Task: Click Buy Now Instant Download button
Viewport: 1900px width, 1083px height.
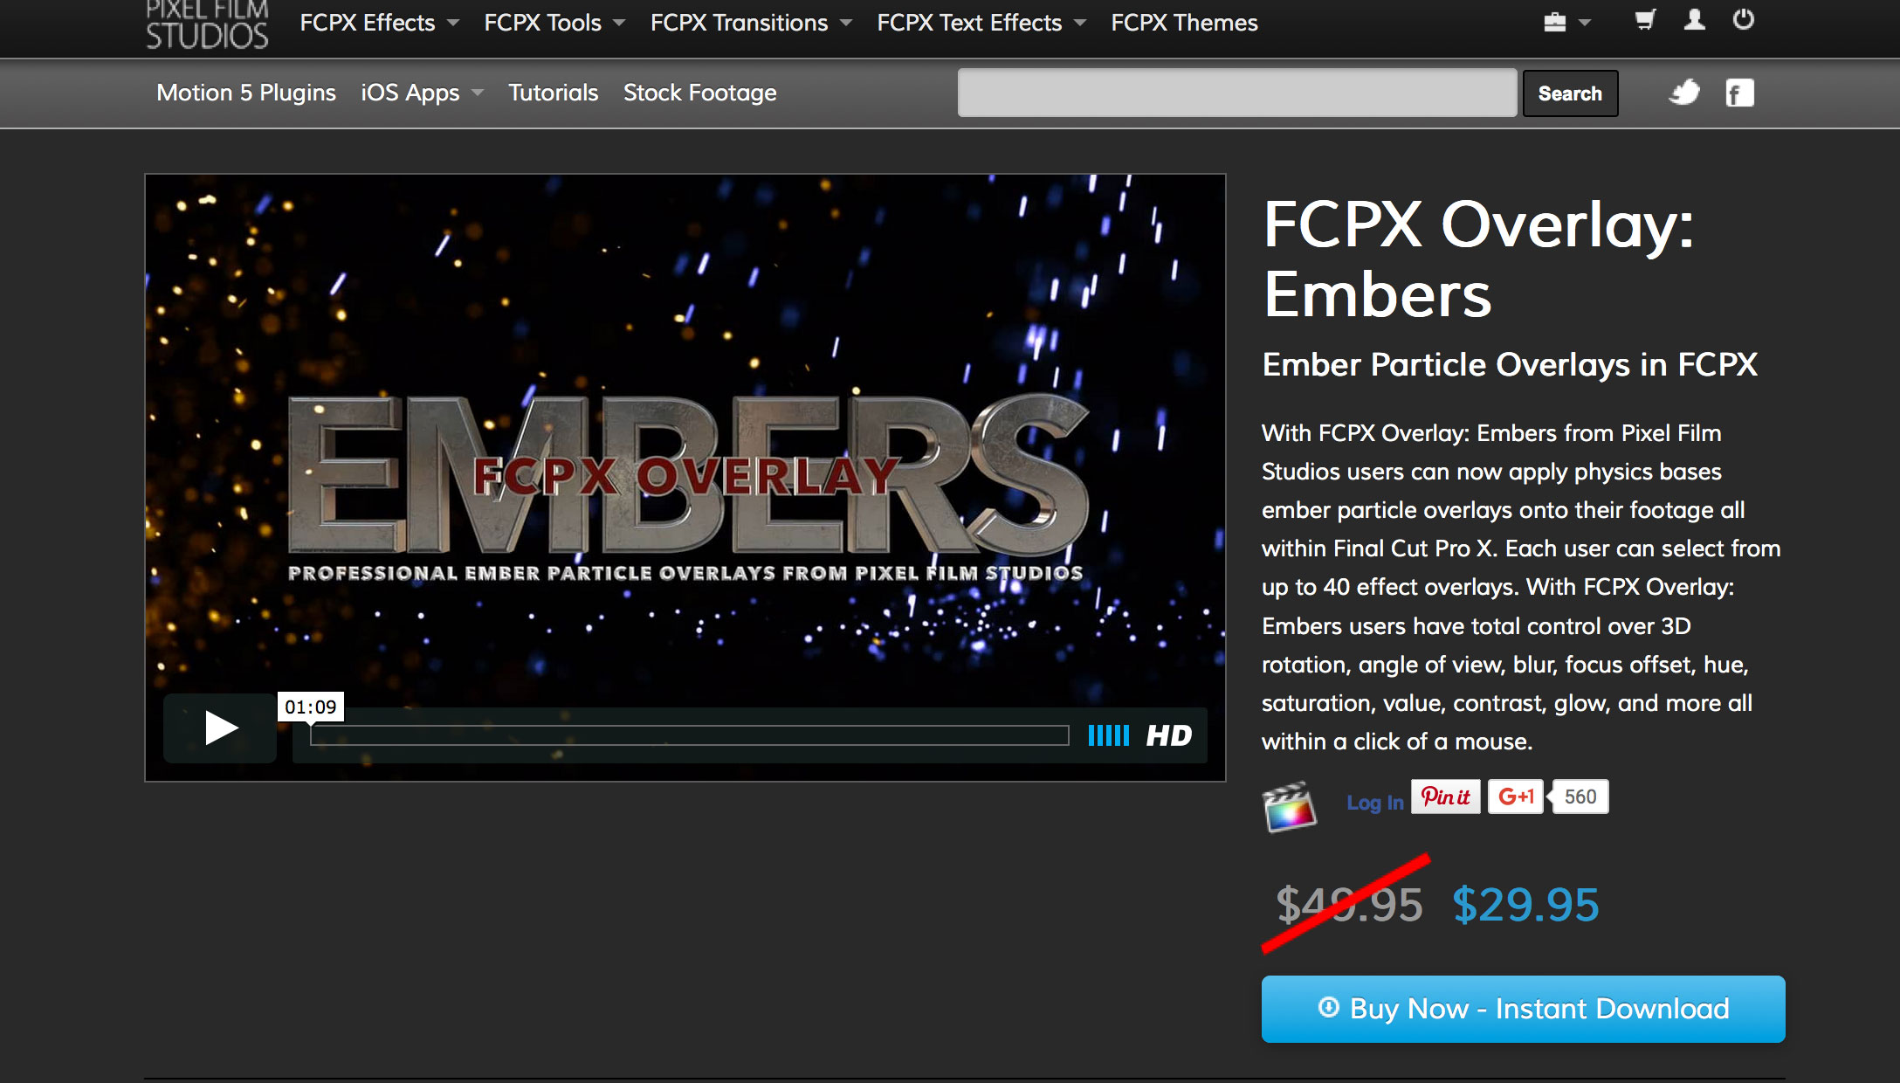Action: click(x=1522, y=1009)
